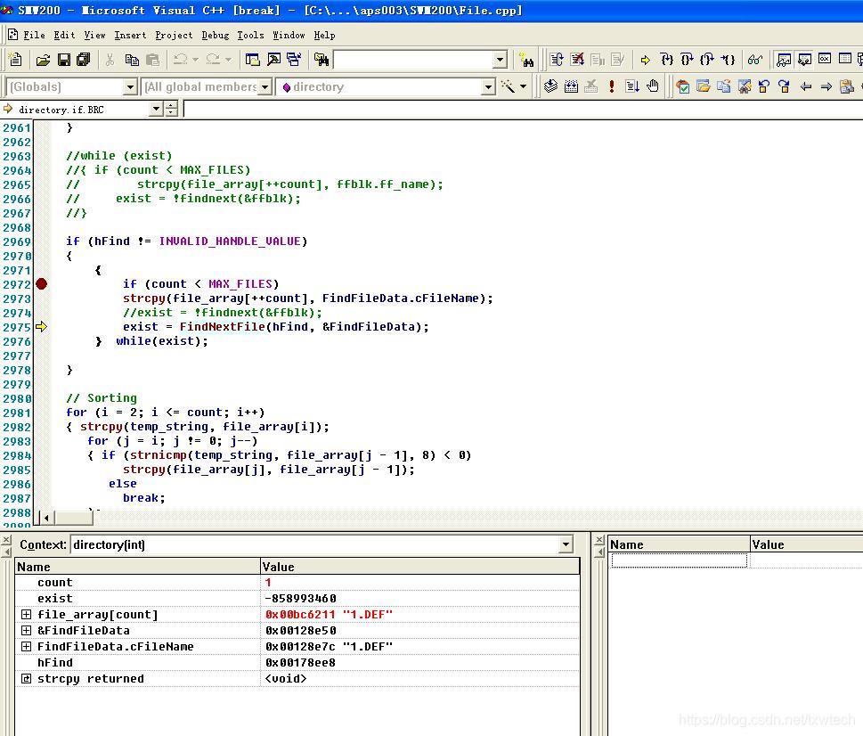
Task: Click the Show Next Statement yellow arrow icon
Action: coord(646,60)
